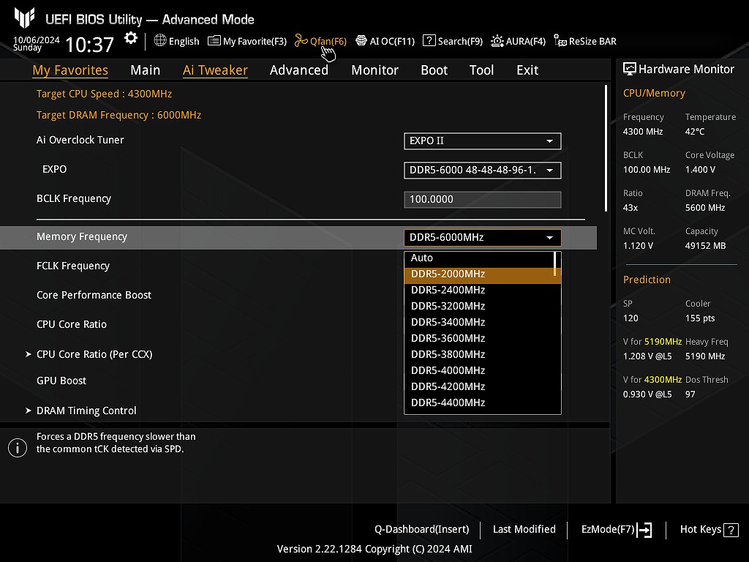This screenshot has width=749, height=562.
Task: Launch AI OC(F11) guide
Action: pos(385,41)
